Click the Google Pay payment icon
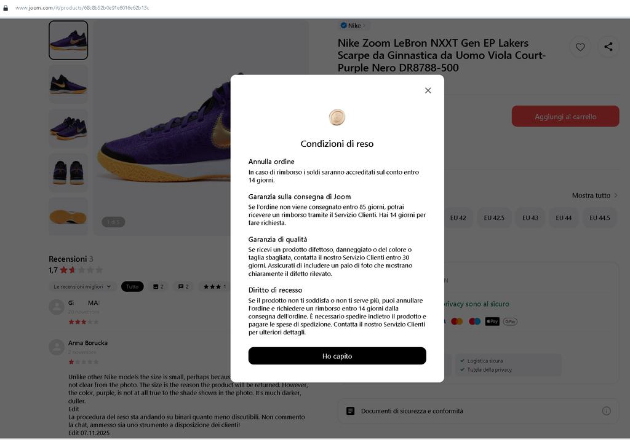Screen dimensions: 630x440 (510, 321)
